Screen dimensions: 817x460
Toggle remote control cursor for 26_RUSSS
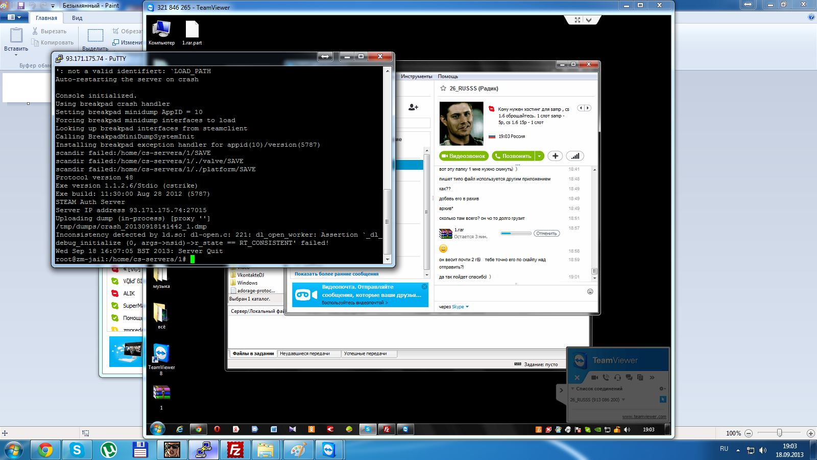663,399
